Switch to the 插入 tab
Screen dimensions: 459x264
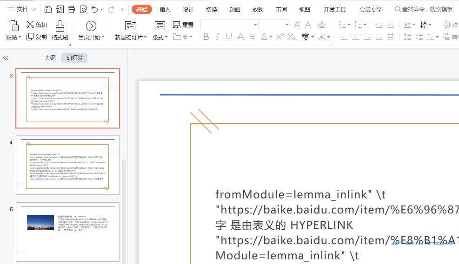click(x=165, y=9)
